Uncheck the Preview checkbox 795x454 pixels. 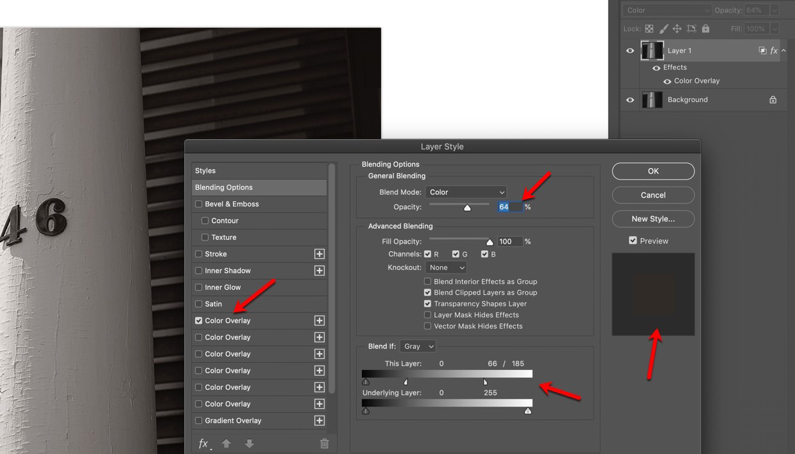coord(633,240)
